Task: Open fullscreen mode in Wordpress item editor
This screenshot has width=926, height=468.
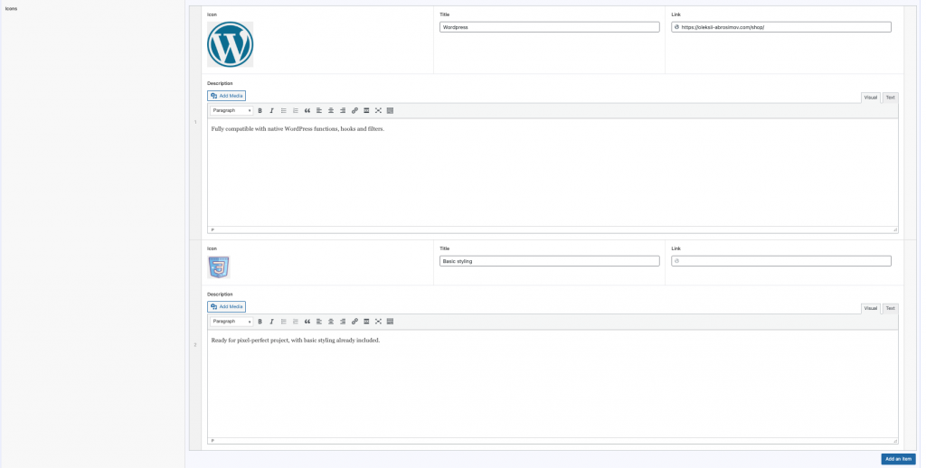Action: (378, 110)
